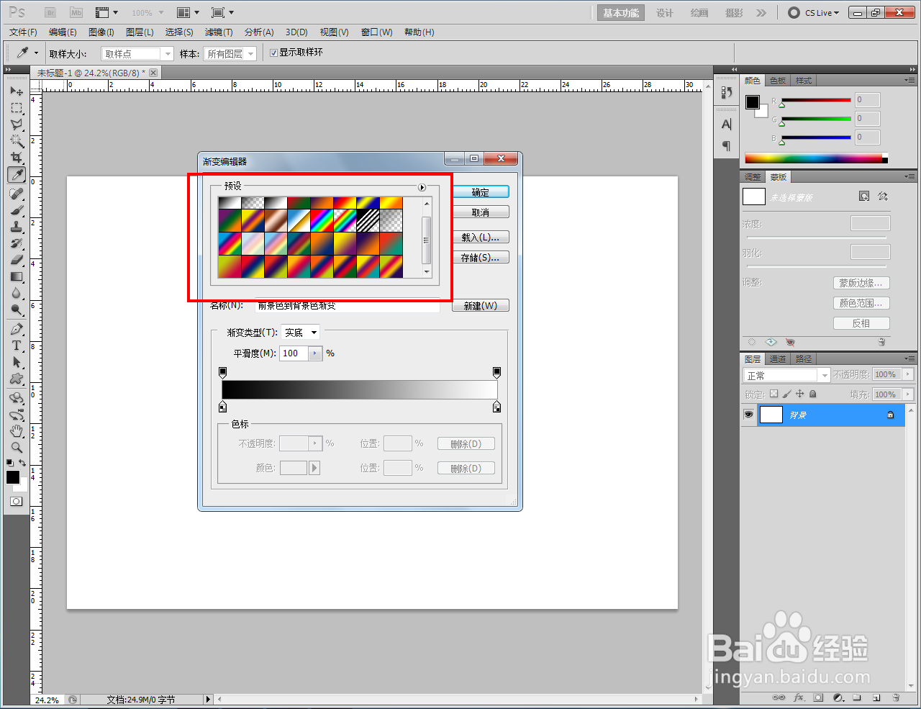The width and height of the screenshot is (921, 709).
Task: Open the gradient presets flyout menu arrow
Action: pos(422,187)
